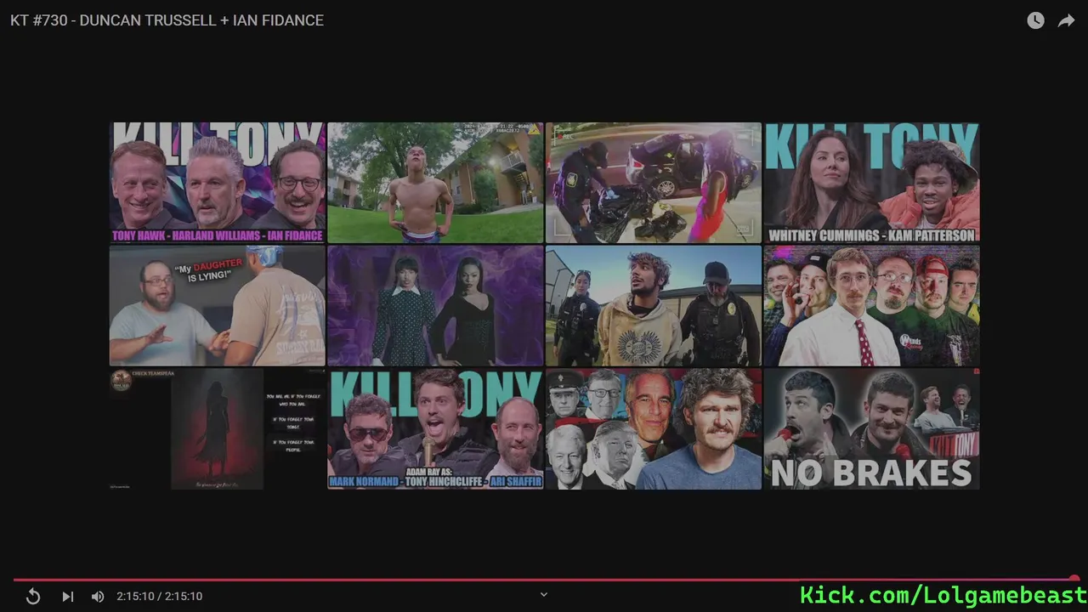This screenshot has width=1088, height=612.
Task: Open Adam Ray as Mark Normand thumbnail
Action: 435,429
